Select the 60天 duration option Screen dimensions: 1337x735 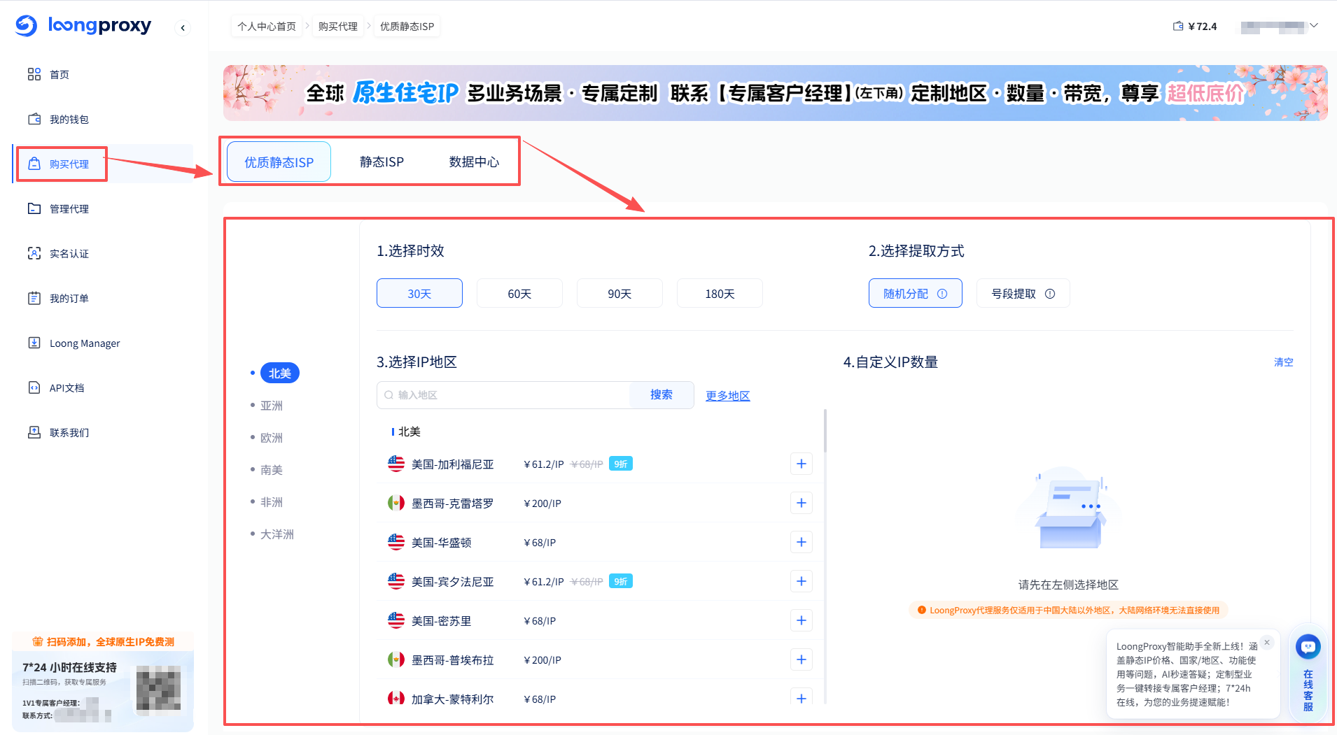coord(519,294)
